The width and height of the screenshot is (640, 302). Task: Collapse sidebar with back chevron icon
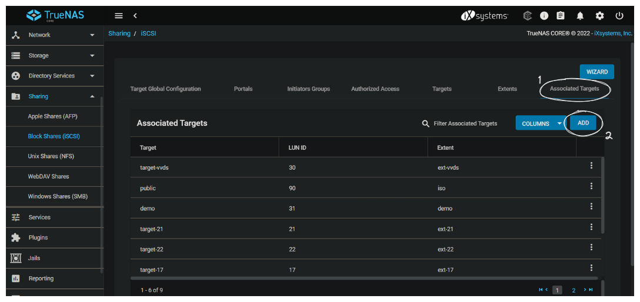135,16
